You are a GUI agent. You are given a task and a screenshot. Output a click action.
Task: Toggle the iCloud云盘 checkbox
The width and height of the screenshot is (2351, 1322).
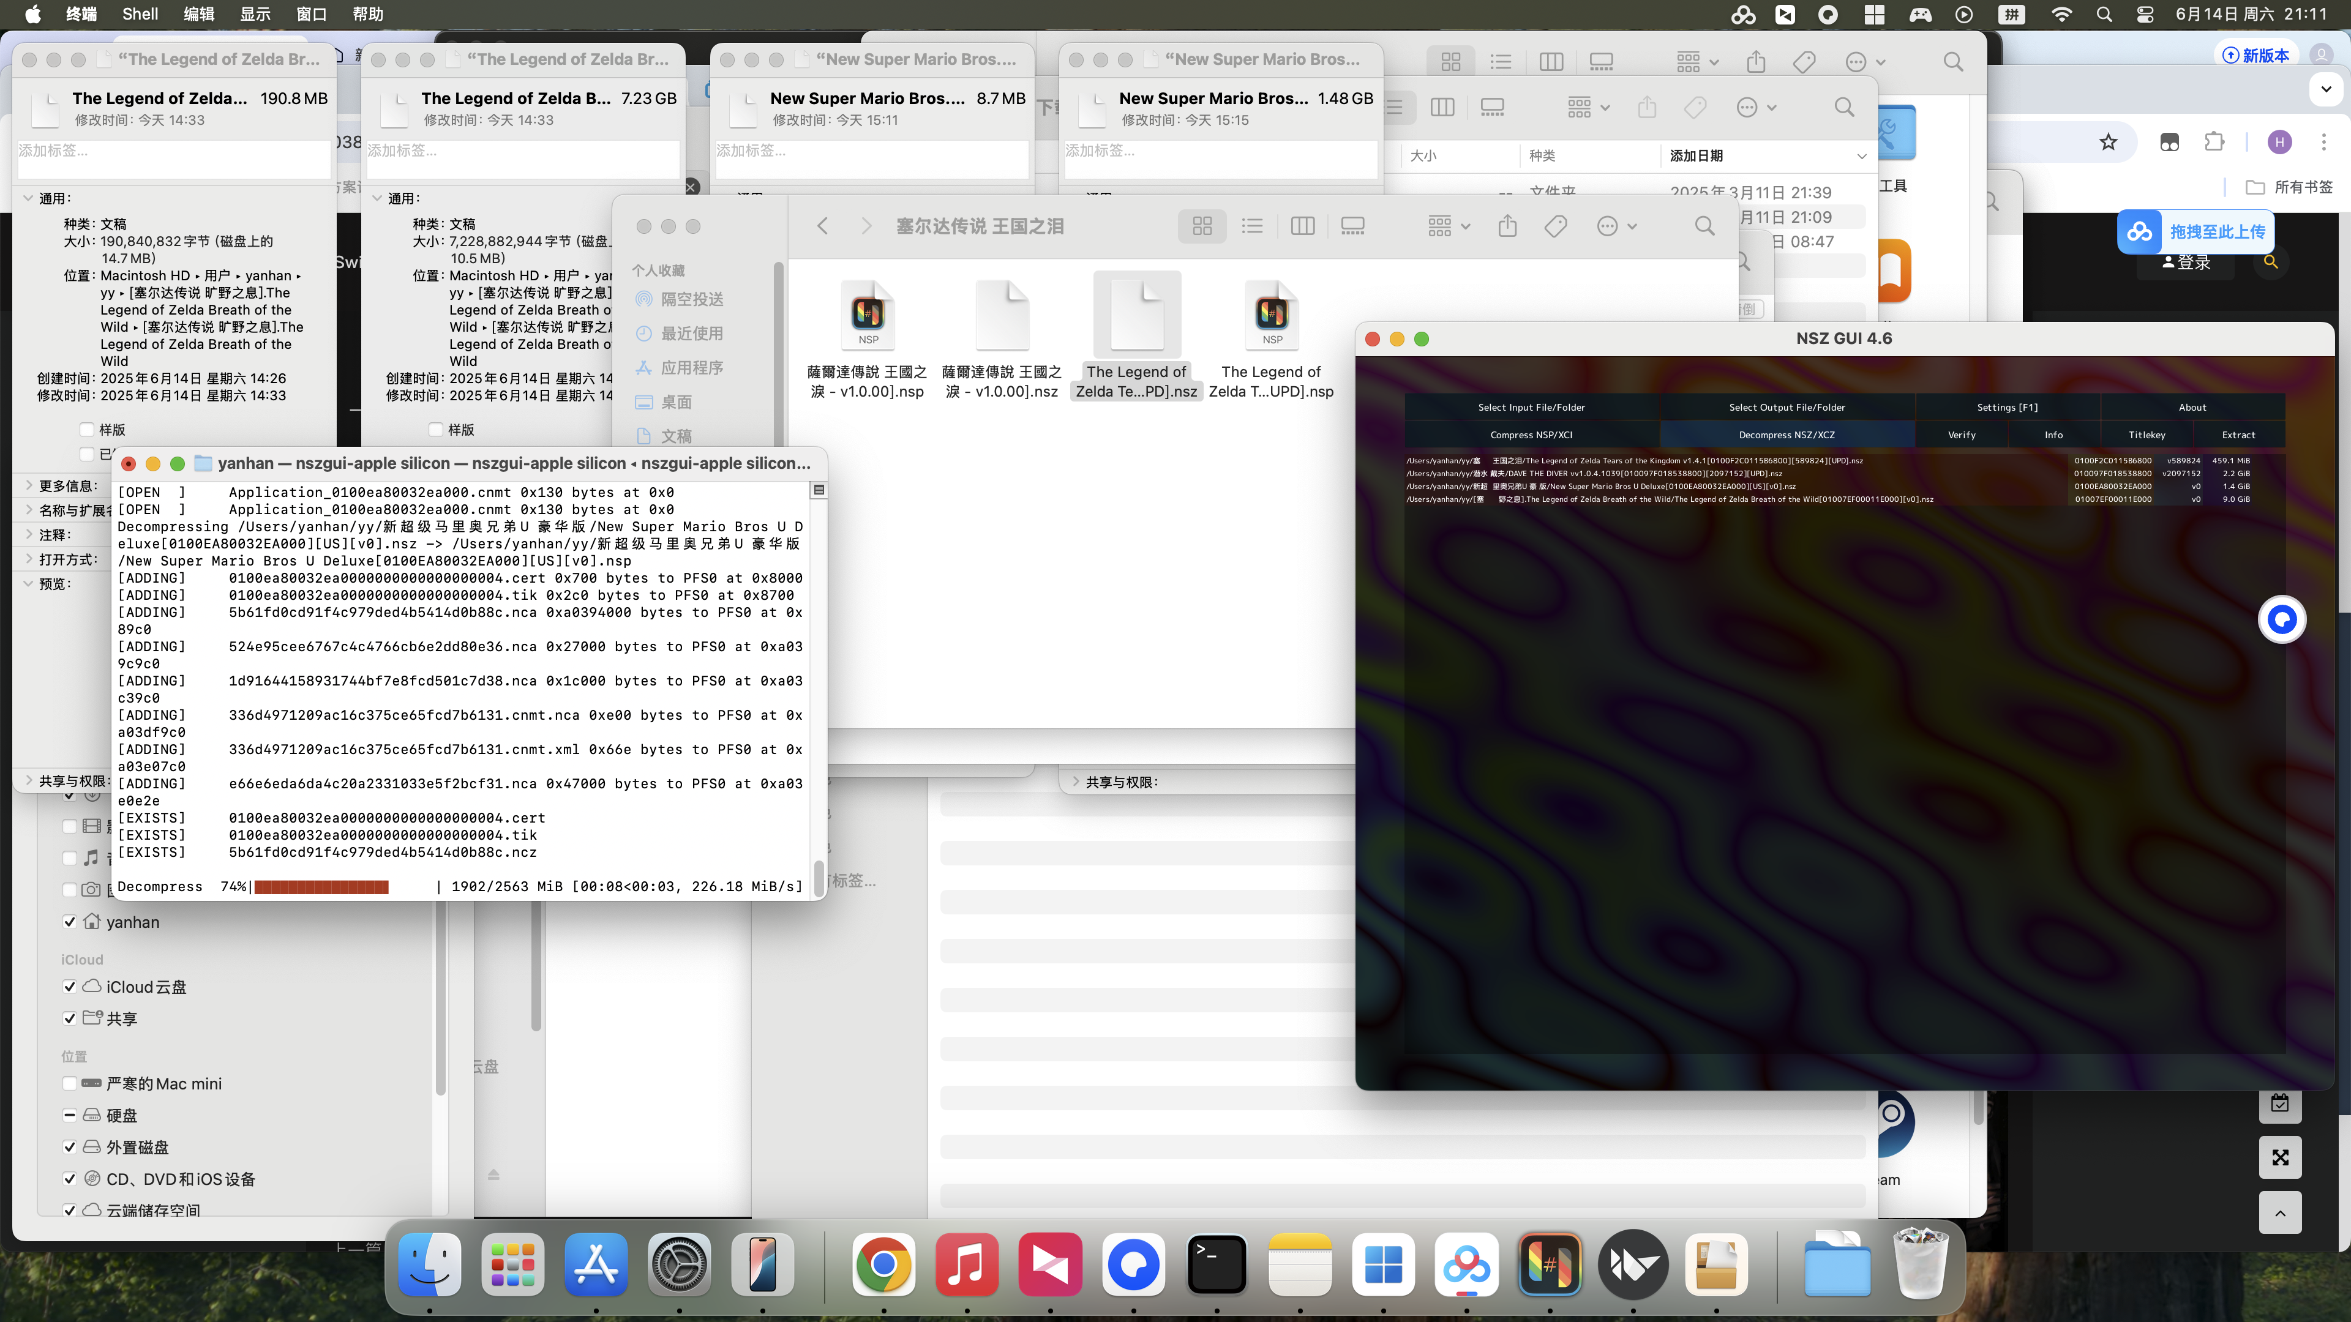coord(69,986)
